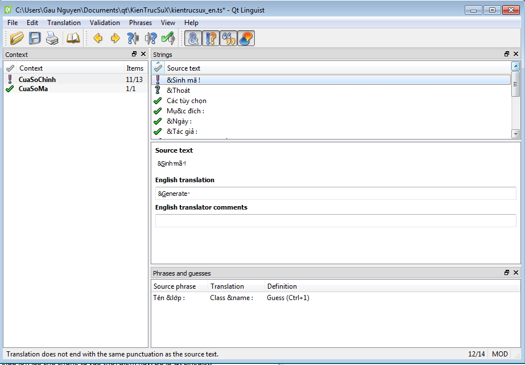Select the 'Các tùy chọn' source string
Screen dimensions: 525x365
pos(187,101)
